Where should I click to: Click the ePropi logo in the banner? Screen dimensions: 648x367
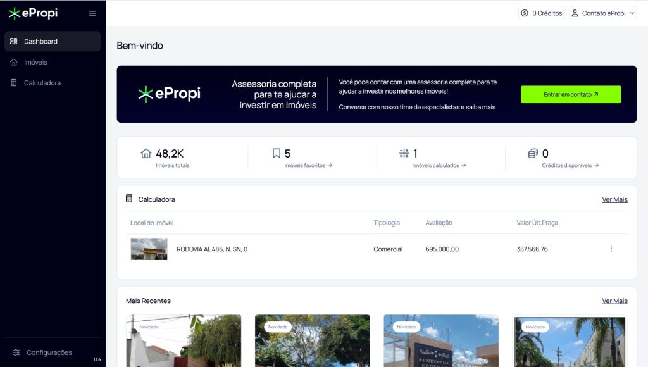[x=170, y=94]
